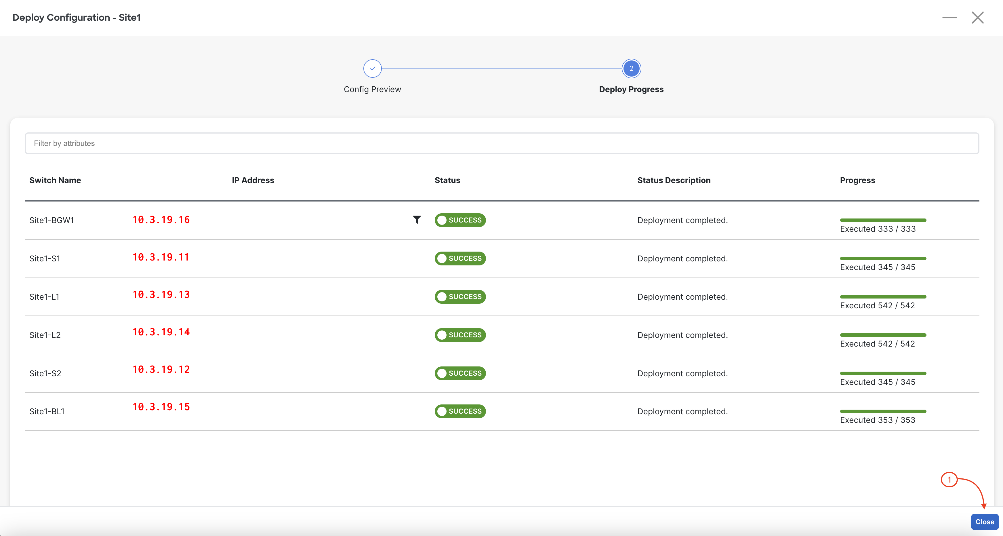Click the SUCCESS status badge for Site1-BL1
The height and width of the screenshot is (536, 1003).
(x=460, y=411)
